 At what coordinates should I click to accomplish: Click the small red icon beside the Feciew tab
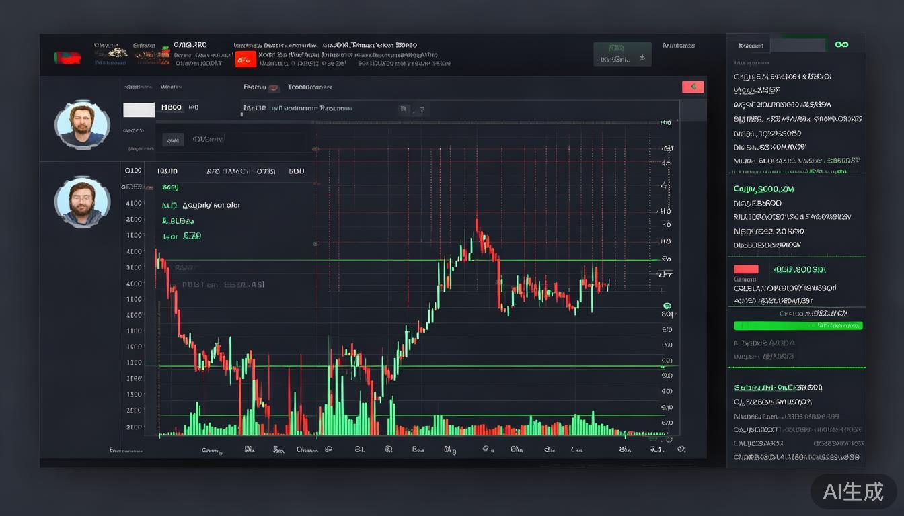[274, 87]
